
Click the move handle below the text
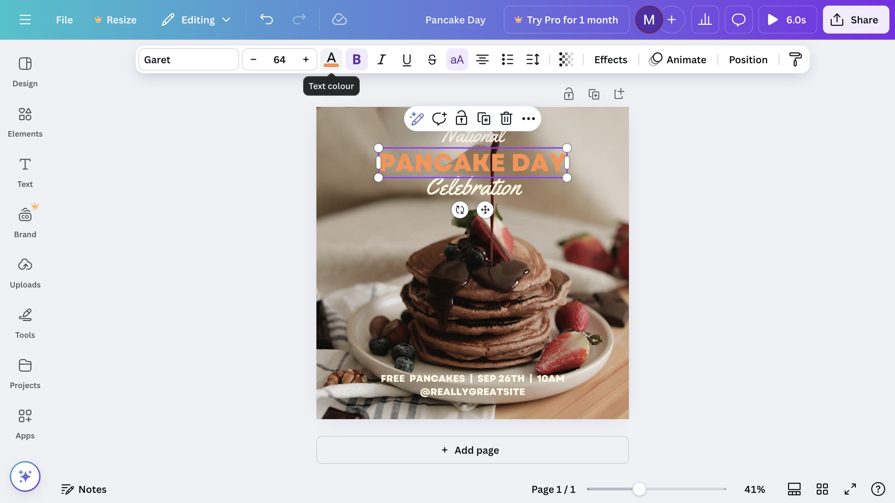point(485,210)
